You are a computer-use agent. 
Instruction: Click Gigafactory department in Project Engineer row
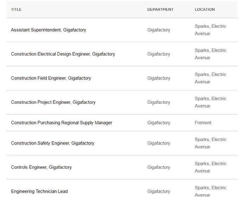click(x=158, y=102)
